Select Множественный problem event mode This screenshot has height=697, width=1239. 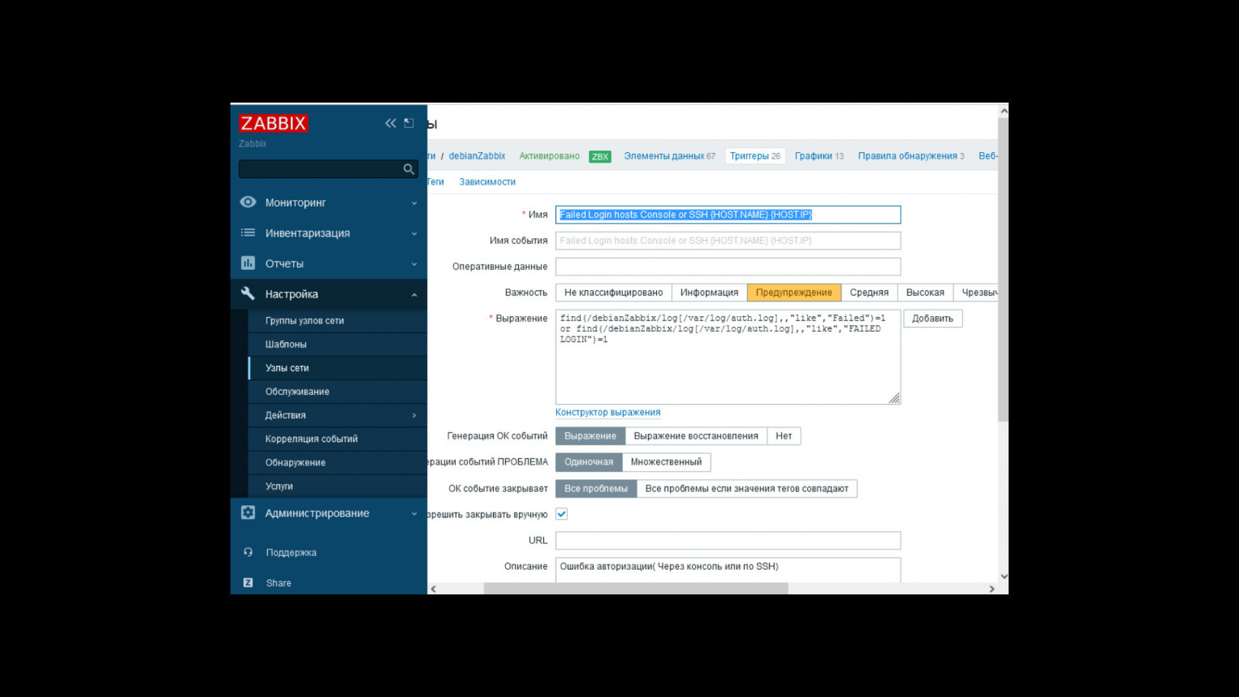pyautogui.click(x=666, y=462)
